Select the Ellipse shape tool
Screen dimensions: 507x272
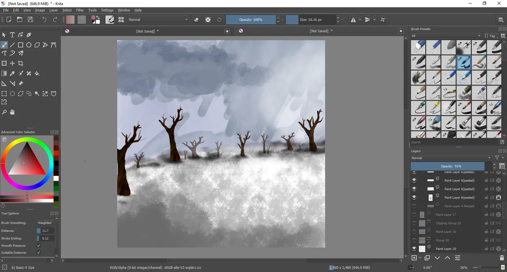coord(29,45)
